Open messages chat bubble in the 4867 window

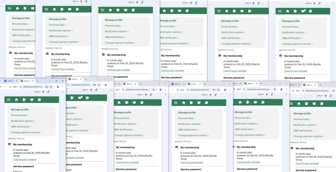[x=142, y=103]
